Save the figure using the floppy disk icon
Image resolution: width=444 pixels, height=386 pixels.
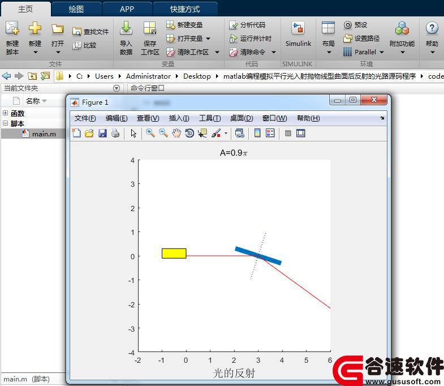click(x=102, y=133)
